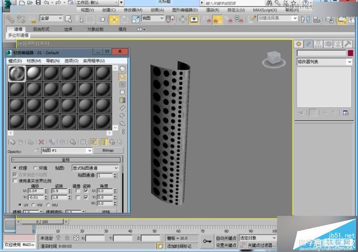Select the VW radio button
The height and width of the screenshot is (252, 358).
click(33, 205)
